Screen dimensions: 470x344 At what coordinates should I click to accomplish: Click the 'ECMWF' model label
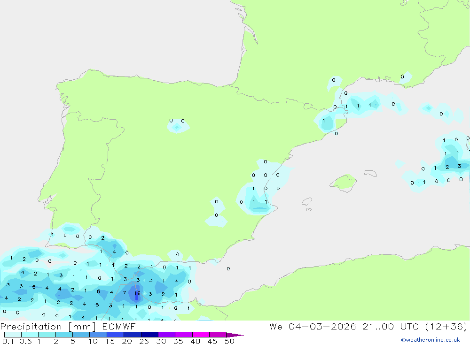[119, 327]
